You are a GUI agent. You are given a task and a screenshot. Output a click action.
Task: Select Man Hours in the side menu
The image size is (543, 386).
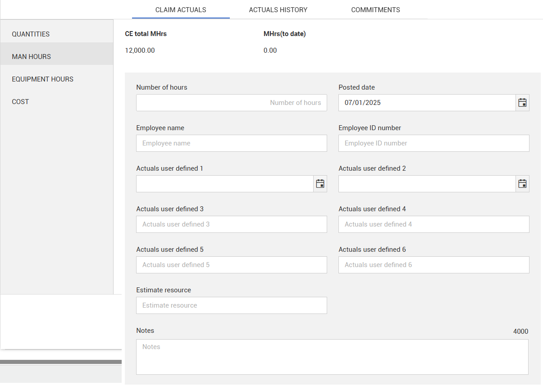[32, 57]
